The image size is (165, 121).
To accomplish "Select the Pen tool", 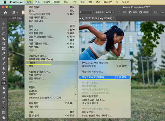I will click(4, 98).
